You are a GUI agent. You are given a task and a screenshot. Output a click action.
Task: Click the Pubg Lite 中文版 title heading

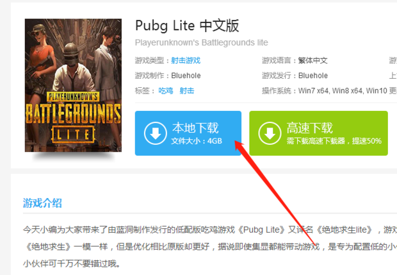(x=187, y=26)
